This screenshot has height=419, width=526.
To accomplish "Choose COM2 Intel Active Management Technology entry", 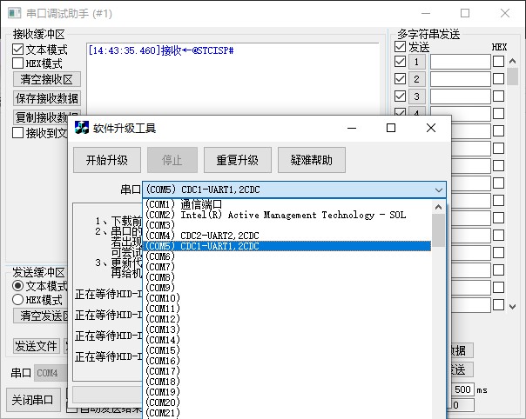I will (287, 215).
